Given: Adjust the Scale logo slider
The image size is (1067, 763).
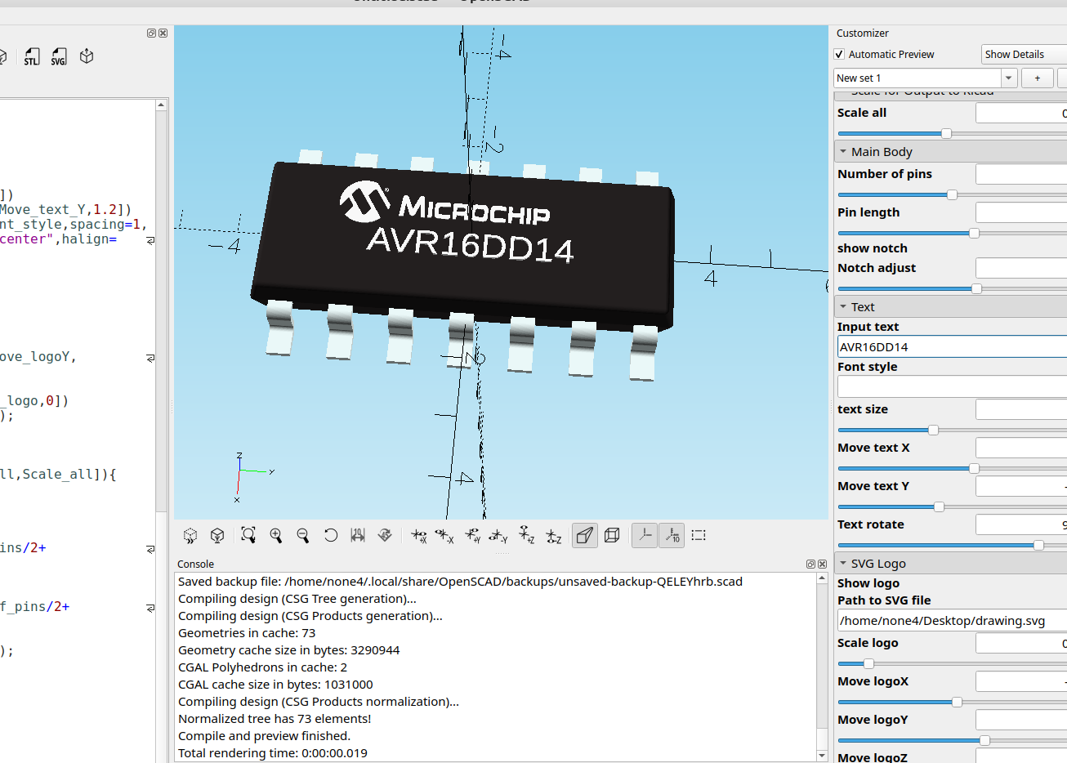Looking at the screenshot, I should [868, 663].
